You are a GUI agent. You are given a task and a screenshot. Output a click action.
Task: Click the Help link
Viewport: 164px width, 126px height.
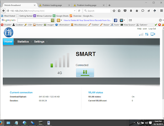click(x=139, y=29)
